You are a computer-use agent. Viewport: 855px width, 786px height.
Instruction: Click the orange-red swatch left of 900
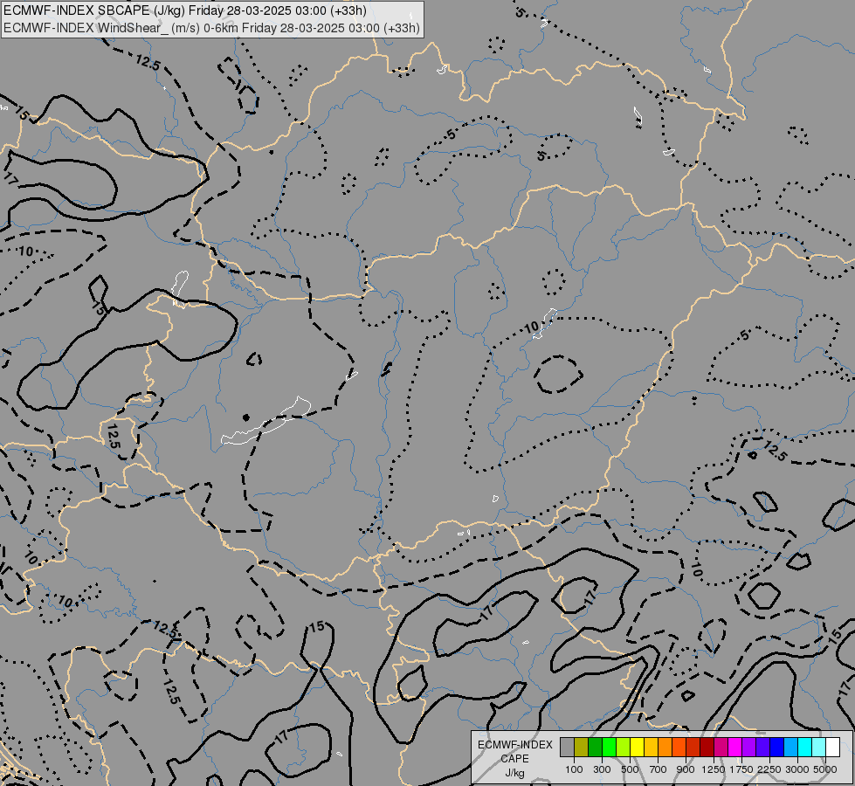click(x=679, y=747)
